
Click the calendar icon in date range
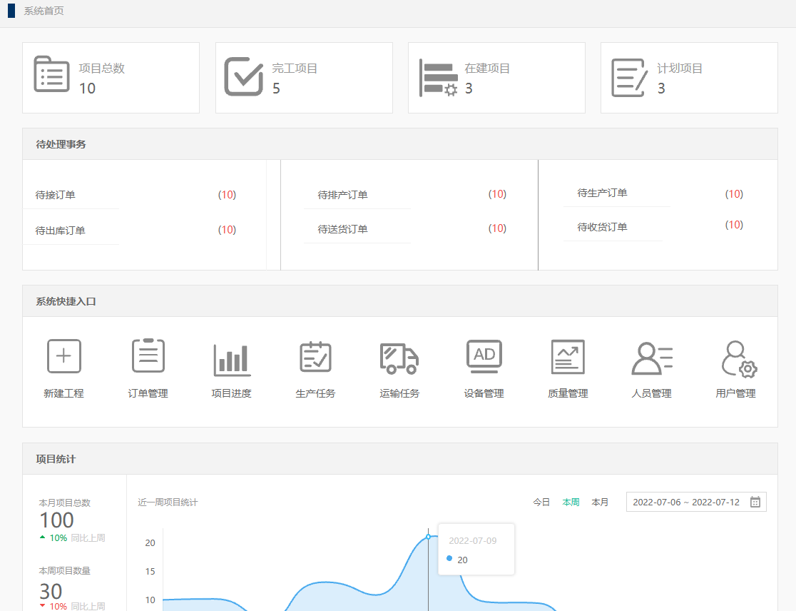point(755,502)
